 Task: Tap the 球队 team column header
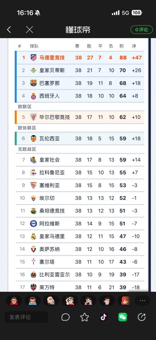(34, 46)
